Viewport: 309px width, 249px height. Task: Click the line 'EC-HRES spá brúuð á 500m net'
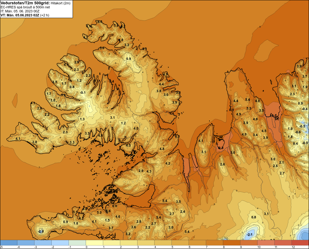click(x=25, y=7)
